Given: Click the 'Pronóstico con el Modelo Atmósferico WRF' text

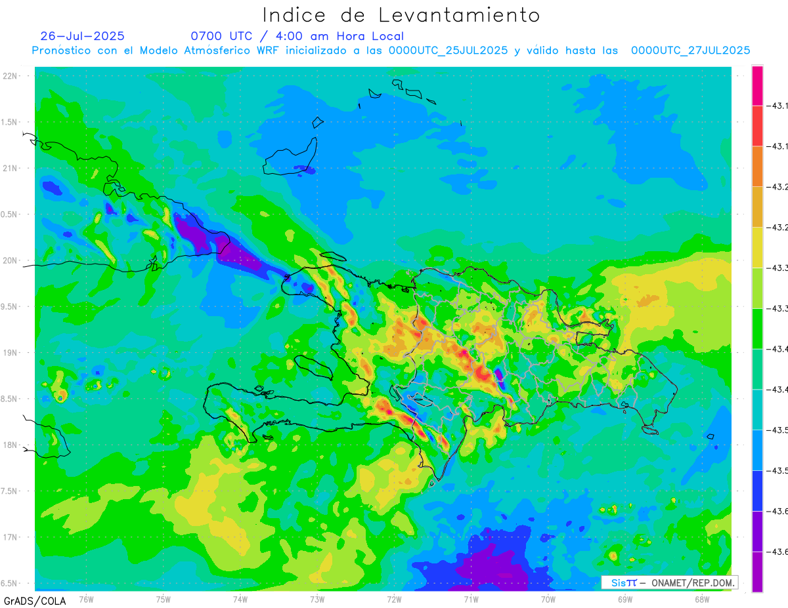Looking at the screenshot, I should (157, 51).
